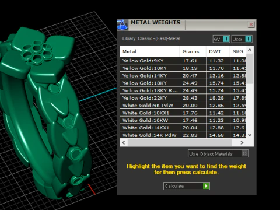280x210 pixels.
Task: Select the Yellow Gold:22KY row
Action: pos(183,98)
